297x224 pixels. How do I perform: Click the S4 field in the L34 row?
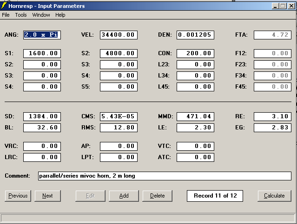119,76
